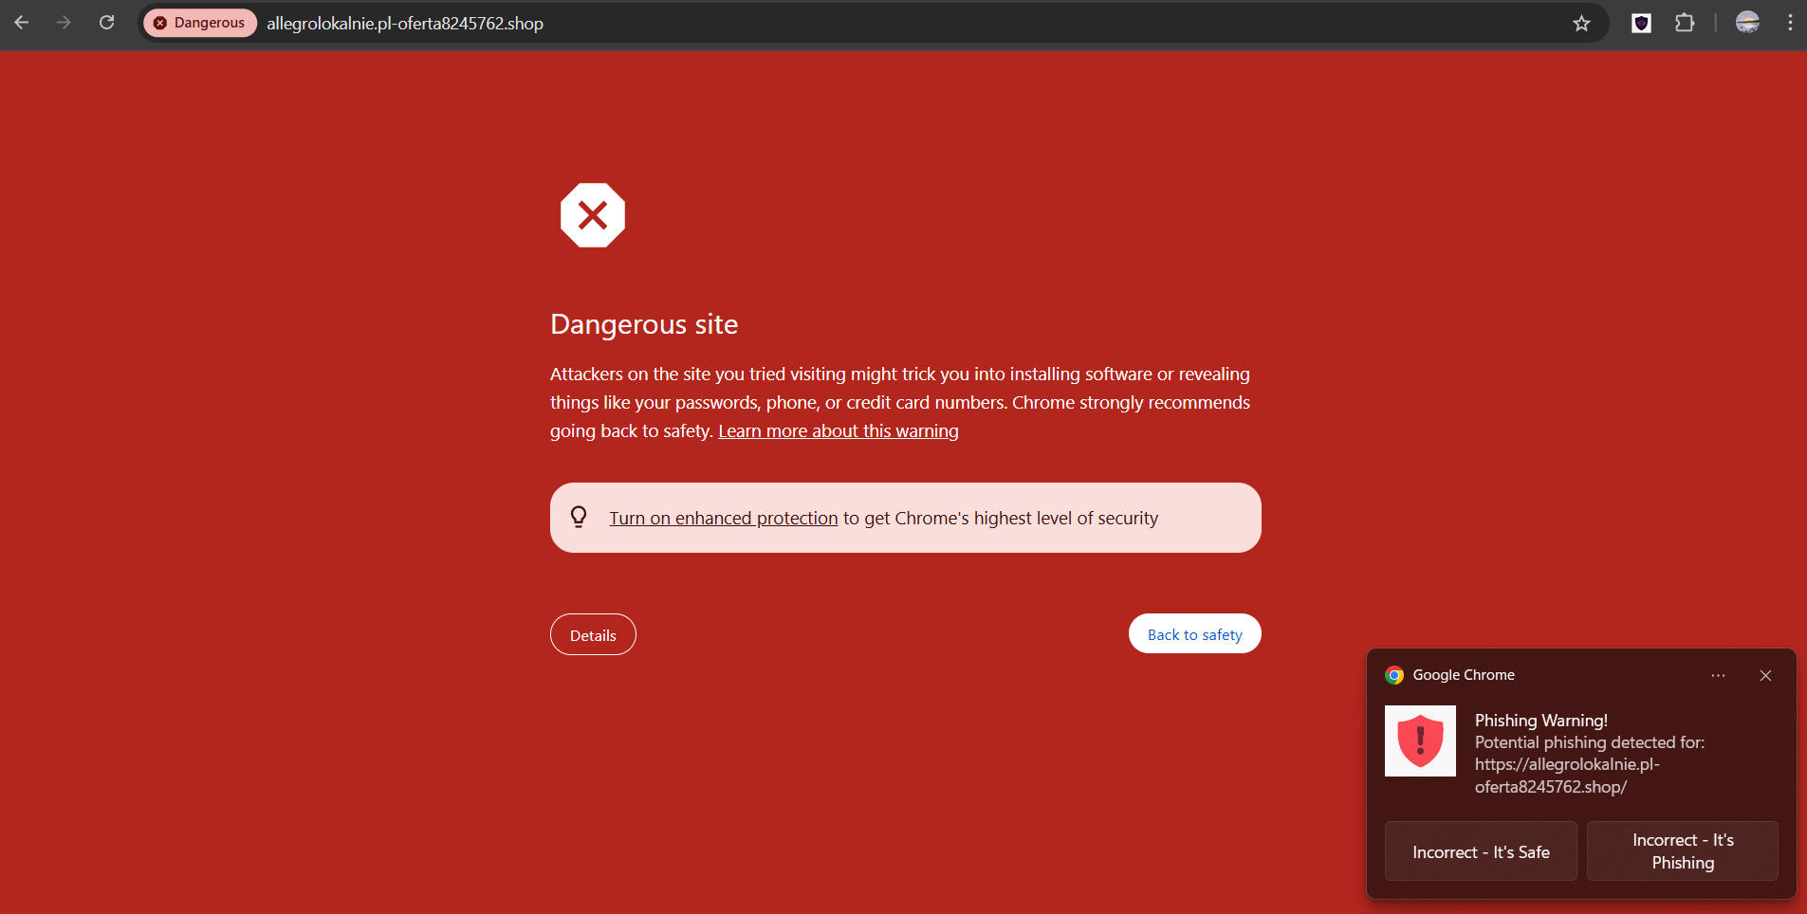This screenshot has height=914, width=1807.
Task: Show warning Details
Action: click(x=593, y=634)
